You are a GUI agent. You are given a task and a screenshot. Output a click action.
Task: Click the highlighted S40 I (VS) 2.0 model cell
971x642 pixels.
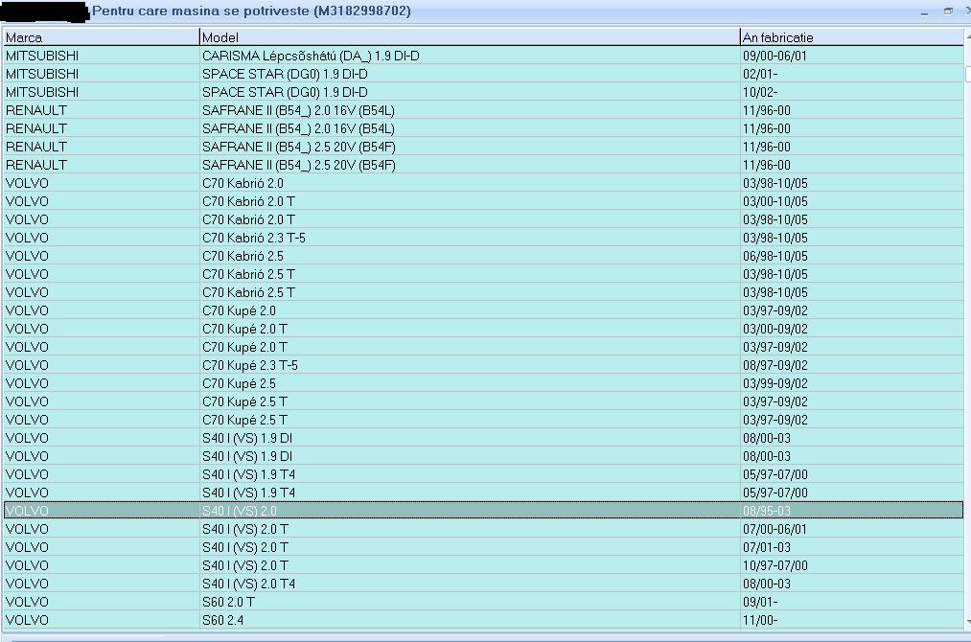click(x=470, y=511)
